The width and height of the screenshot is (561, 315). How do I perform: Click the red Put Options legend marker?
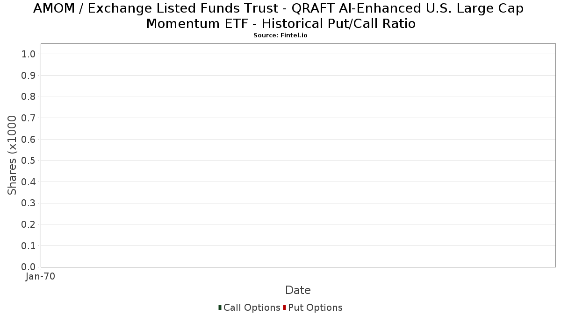point(284,308)
